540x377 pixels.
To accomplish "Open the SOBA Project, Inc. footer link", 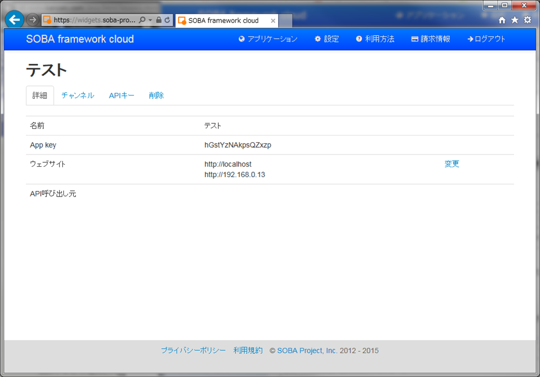I will point(307,351).
